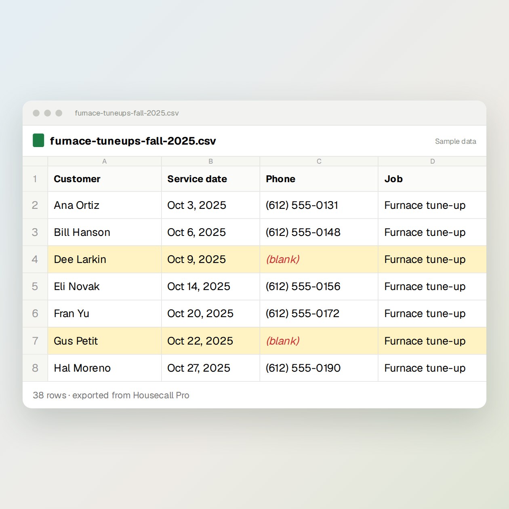Click Gus Petit's Furnace tune-up job cell
Viewport: 509px width, 509px height.
(x=432, y=341)
